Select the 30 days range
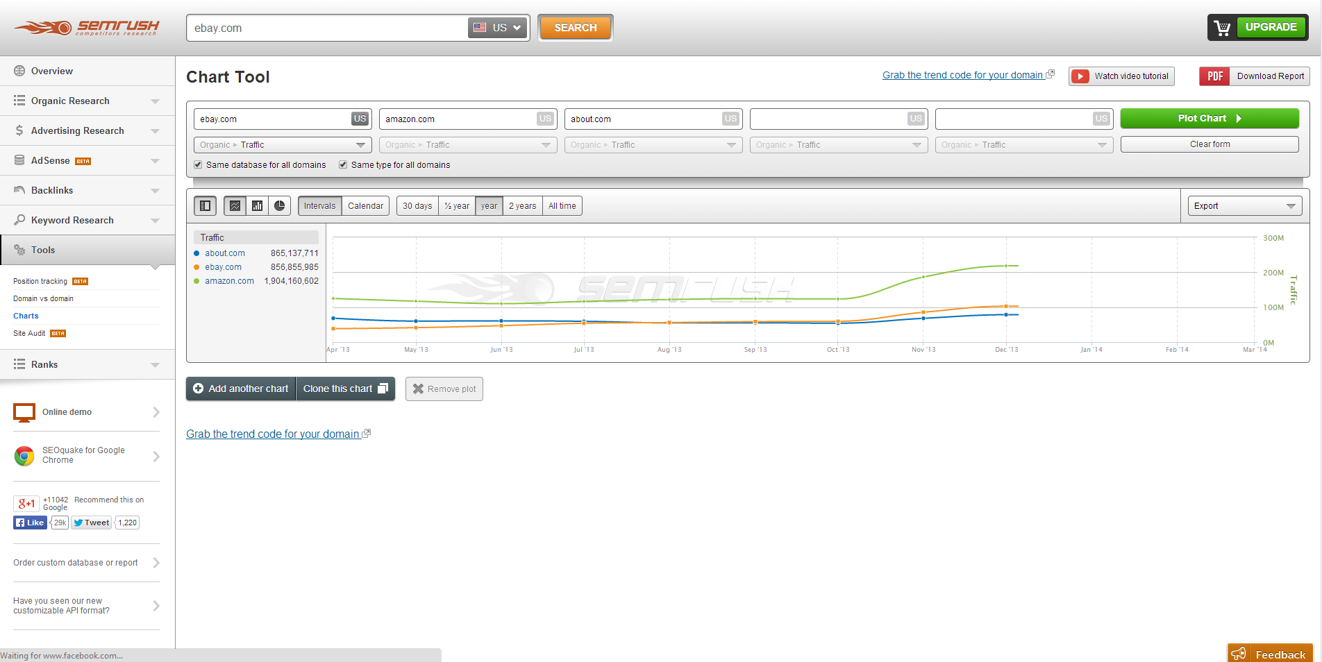Screen dimensions: 1322x662 coord(417,206)
